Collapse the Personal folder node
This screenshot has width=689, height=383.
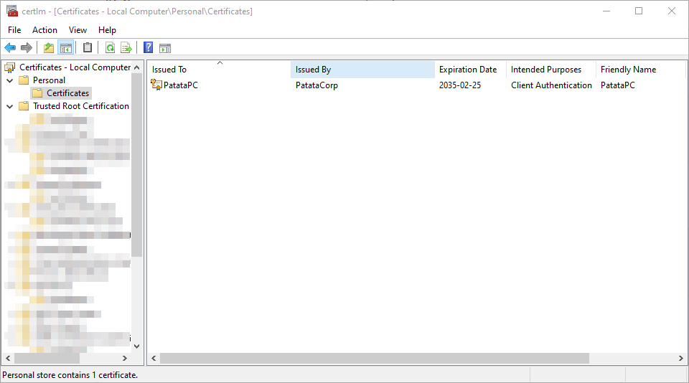pos(10,80)
